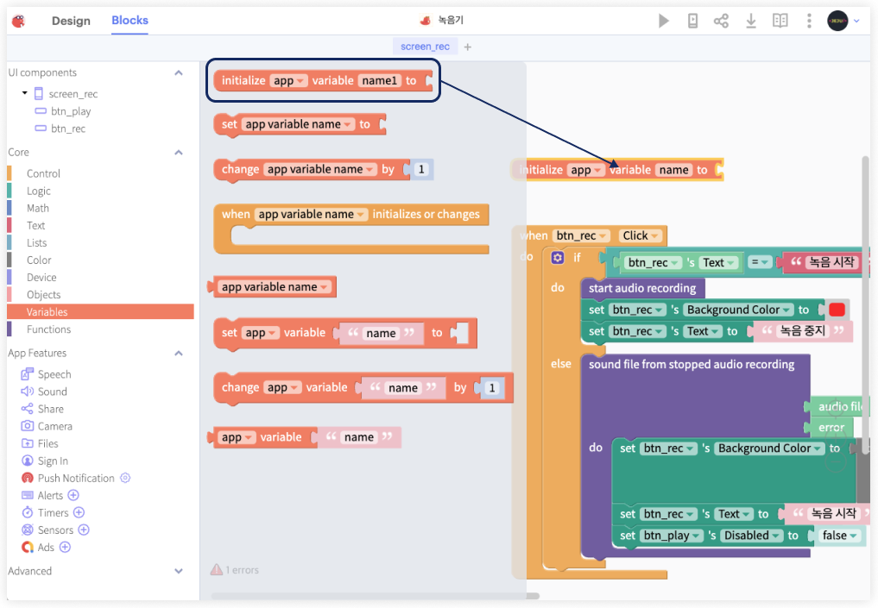This screenshot has width=878, height=608.
Task: Open the three-dot more options menu
Action: point(809,22)
